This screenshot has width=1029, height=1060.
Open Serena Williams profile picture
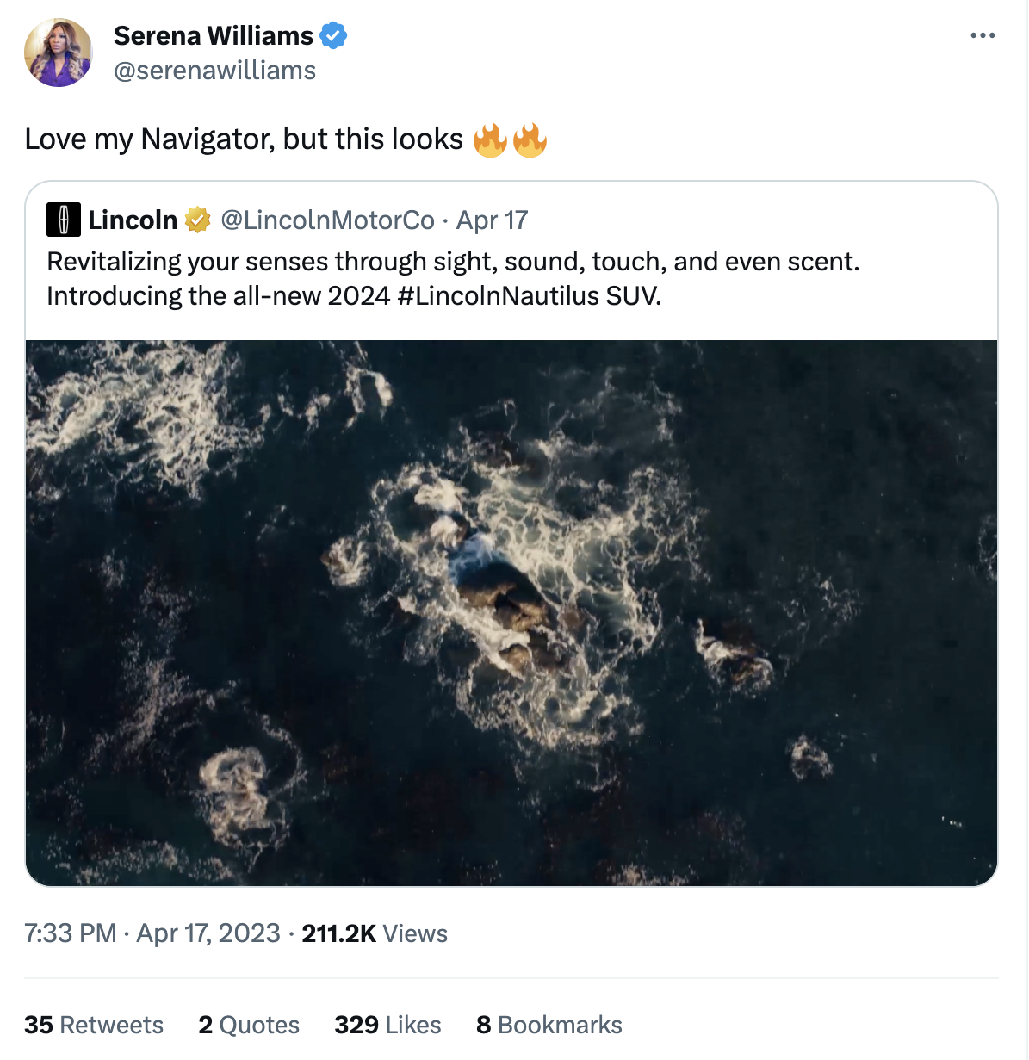tap(58, 53)
